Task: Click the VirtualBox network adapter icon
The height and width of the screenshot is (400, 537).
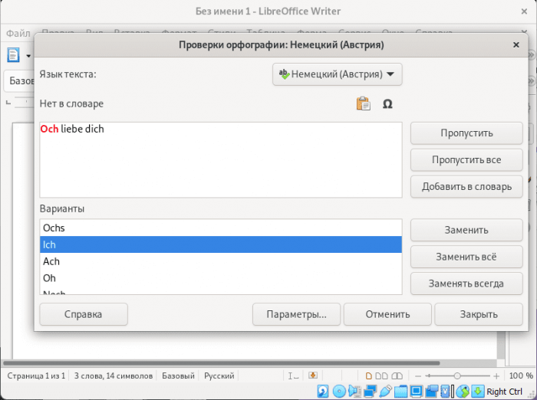Action: 370,391
